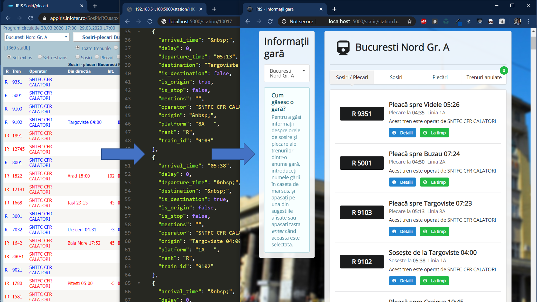Click the S extension icon
This screenshot has width=537, height=302.
point(502,21)
